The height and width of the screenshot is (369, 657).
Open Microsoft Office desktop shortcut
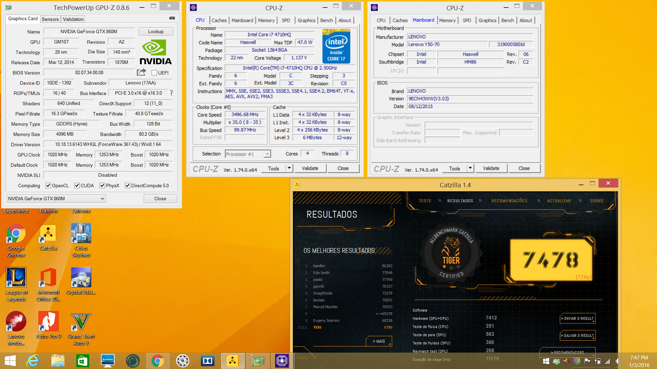point(48,284)
